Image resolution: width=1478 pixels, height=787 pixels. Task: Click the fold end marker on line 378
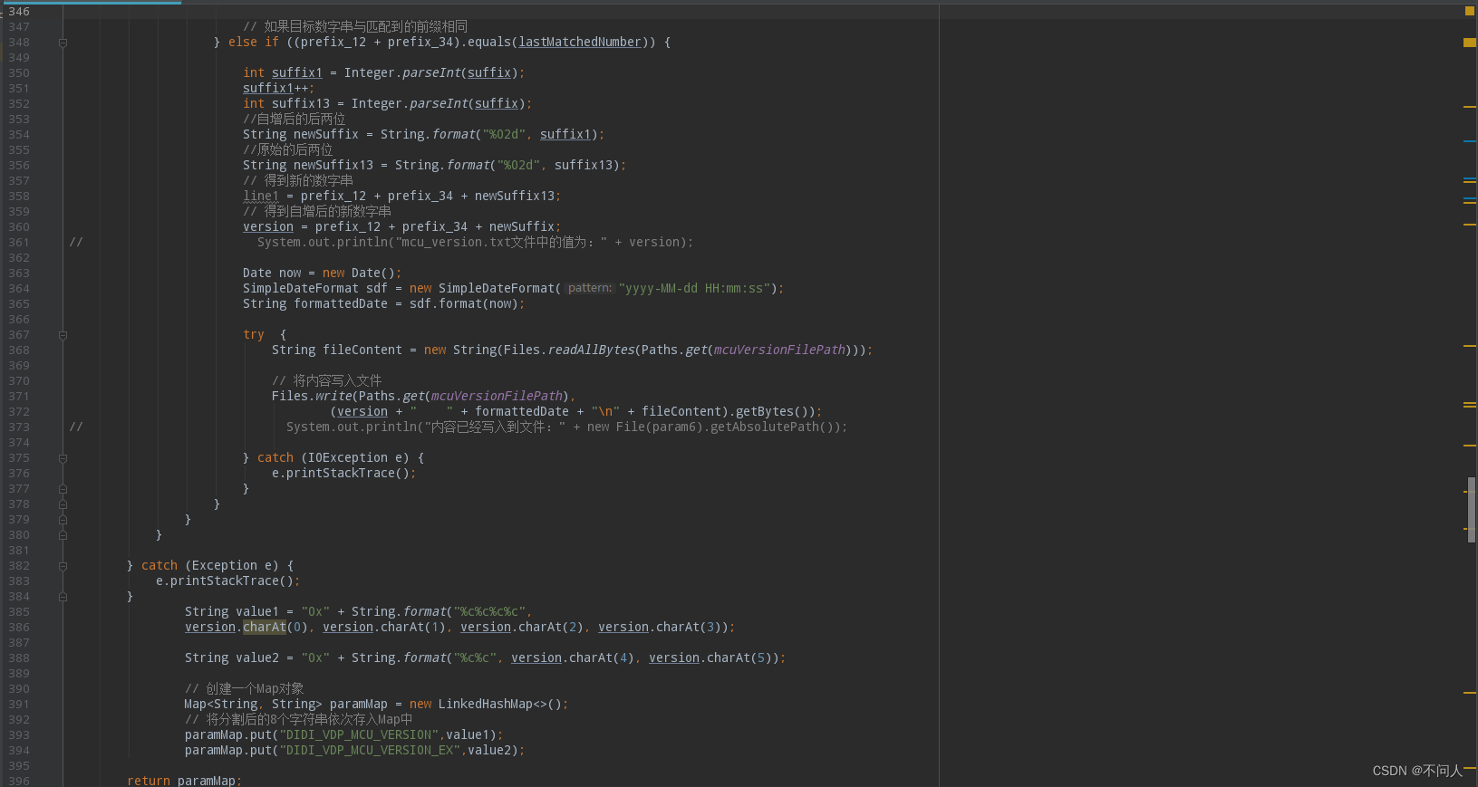click(x=63, y=504)
